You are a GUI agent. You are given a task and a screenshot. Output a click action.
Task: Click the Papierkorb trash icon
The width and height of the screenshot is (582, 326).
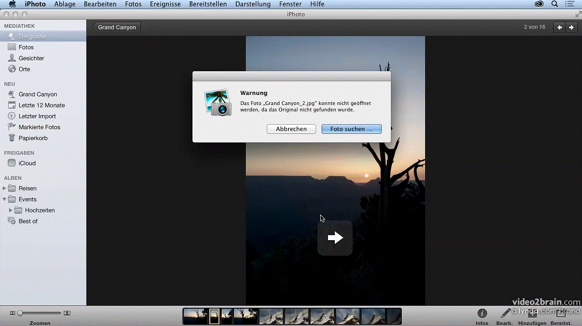tap(11, 138)
